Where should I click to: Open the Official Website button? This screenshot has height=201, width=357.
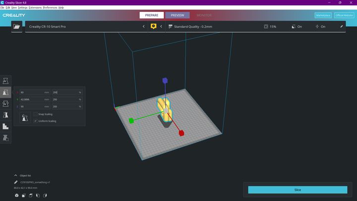point(344,15)
